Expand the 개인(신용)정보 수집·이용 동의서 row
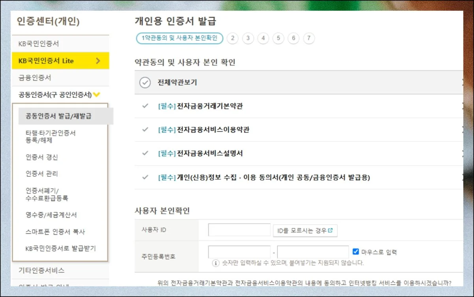The image size is (474, 297). pyautogui.click(x=462, y=177)
